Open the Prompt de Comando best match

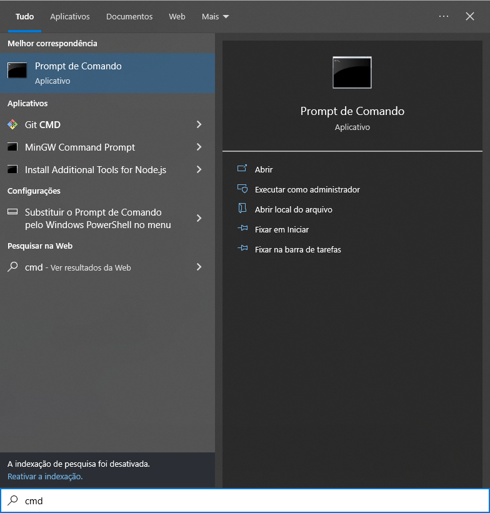point(107,73)
